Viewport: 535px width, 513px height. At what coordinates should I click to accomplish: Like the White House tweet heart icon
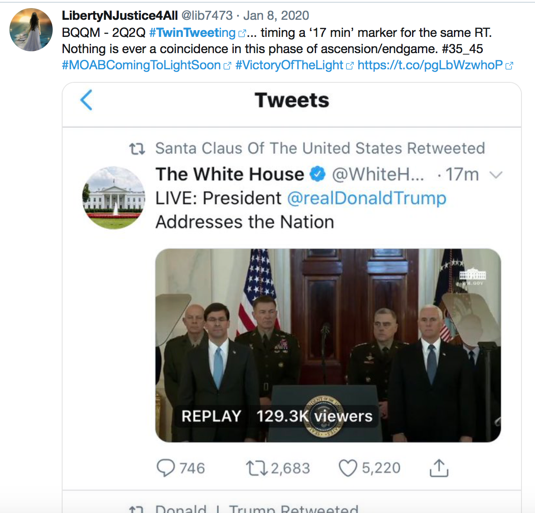(x=348, y=468)
